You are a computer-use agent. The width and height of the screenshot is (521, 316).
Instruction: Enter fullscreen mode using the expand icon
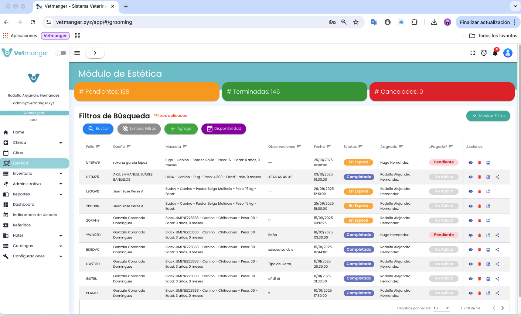point(473,53)
